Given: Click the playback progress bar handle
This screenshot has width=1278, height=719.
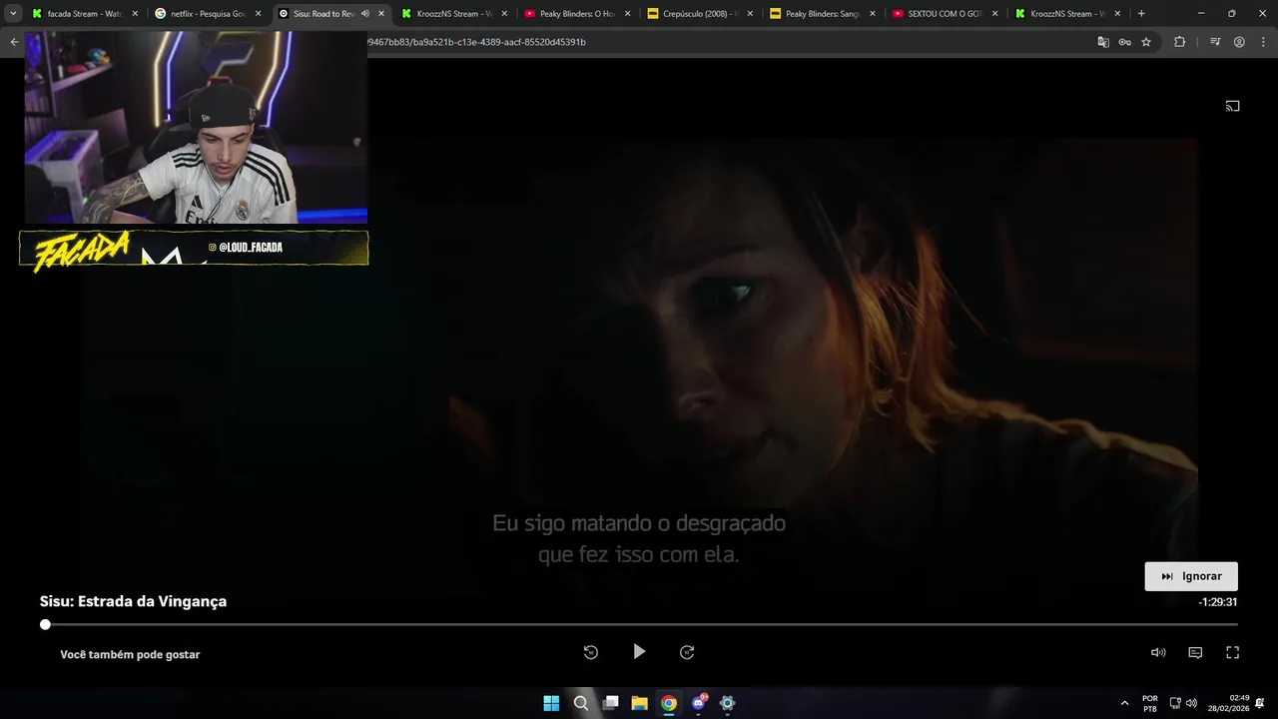Looking at the screenshot, I should 45,624.
